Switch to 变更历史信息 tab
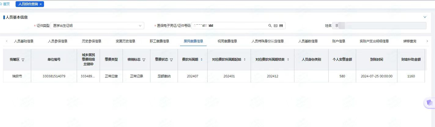 tap(125, 41)
